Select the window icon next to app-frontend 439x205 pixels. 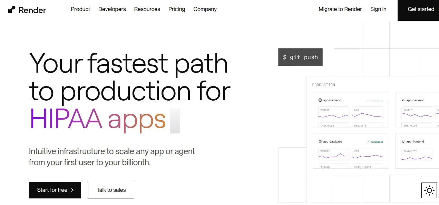(x=403, y=142)
